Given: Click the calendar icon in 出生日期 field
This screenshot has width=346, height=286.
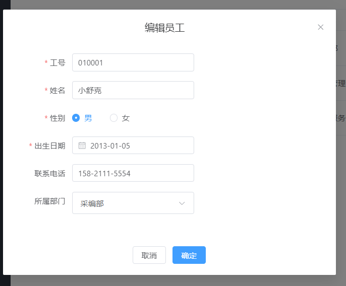Looking at the screenshot, I should tap(82, 146).
